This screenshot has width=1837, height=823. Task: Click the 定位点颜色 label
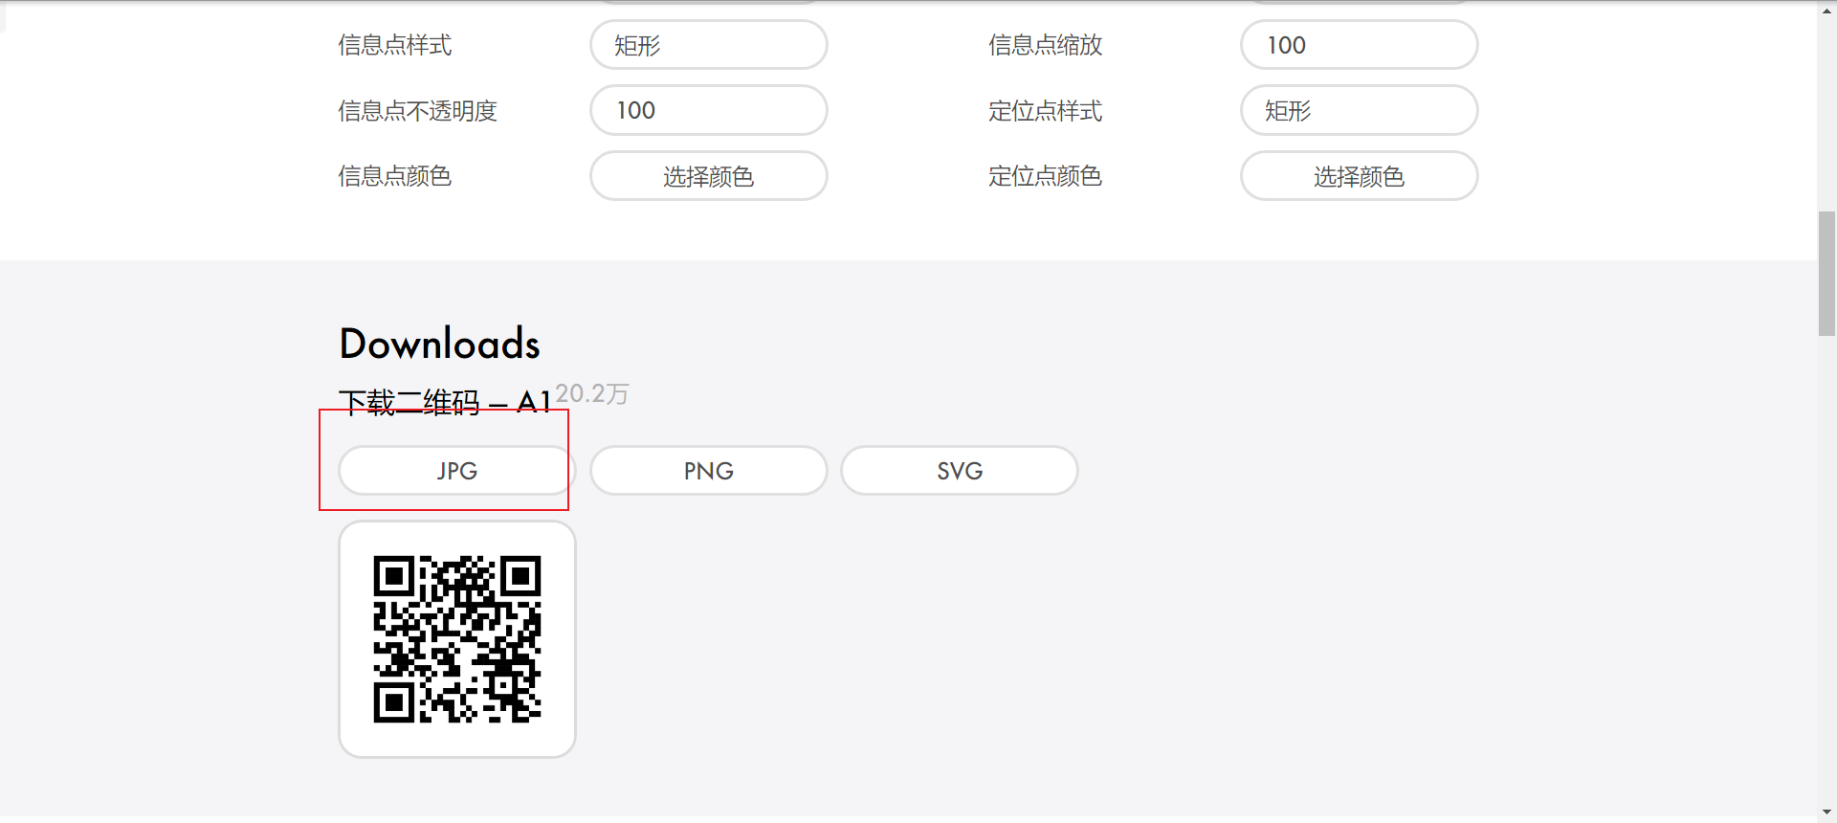click(x=1045, y=176)
